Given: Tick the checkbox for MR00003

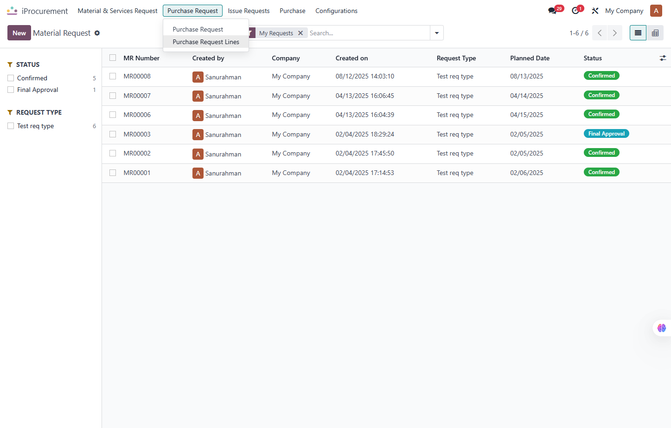Looking at the screenshot, I should coord(113,134).
